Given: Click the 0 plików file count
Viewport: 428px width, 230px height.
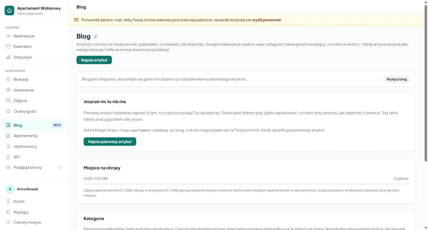Looking at the screenshot, I should pos(401,178).
